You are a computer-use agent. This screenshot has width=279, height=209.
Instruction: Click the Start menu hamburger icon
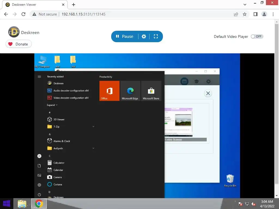39,76
